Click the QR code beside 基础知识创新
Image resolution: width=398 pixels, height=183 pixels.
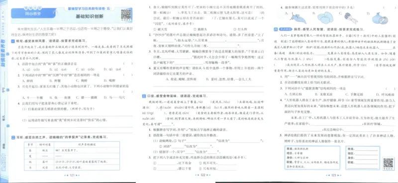point(126,14)
